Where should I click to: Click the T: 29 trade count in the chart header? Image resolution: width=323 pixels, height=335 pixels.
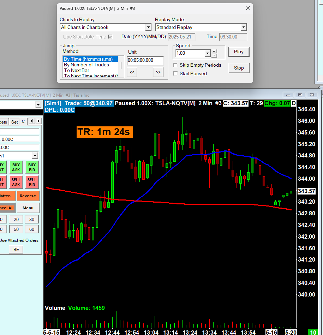[256, 103]
